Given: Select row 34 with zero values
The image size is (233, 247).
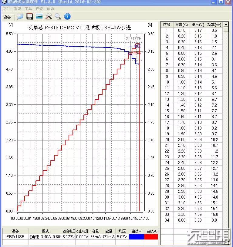Looking at the screenshot, I should [x=192, y=220].
